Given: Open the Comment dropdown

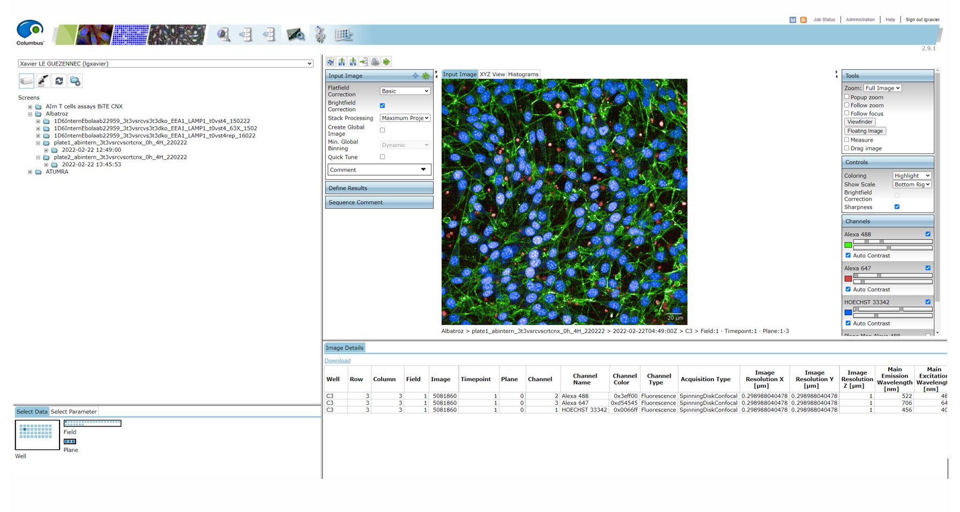Looking at the screenshot, I should 379,170.
